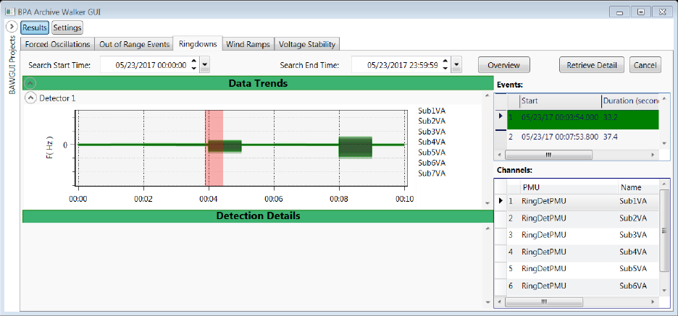Collapse the Detector 1 expander
Image resolution: width=678 pixels, height=316 pixels.
30,98
